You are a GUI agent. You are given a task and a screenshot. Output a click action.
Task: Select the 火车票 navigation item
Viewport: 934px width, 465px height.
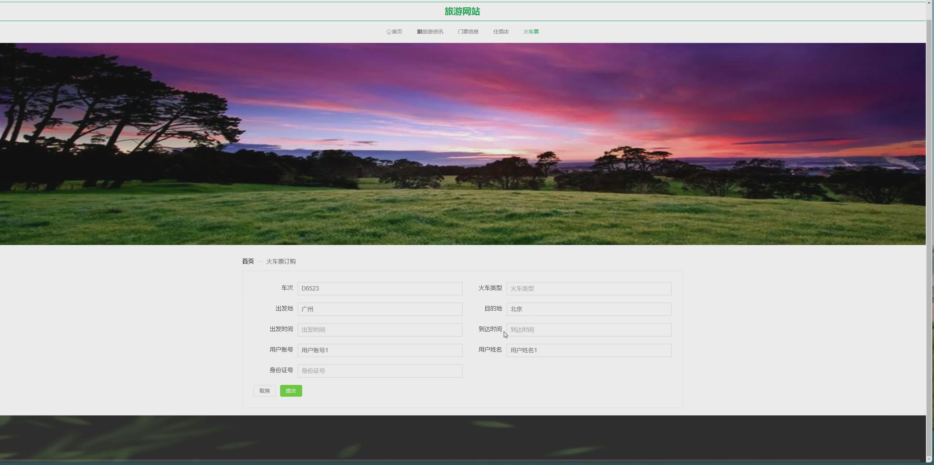pyautogui.click(x=531, y=32)
